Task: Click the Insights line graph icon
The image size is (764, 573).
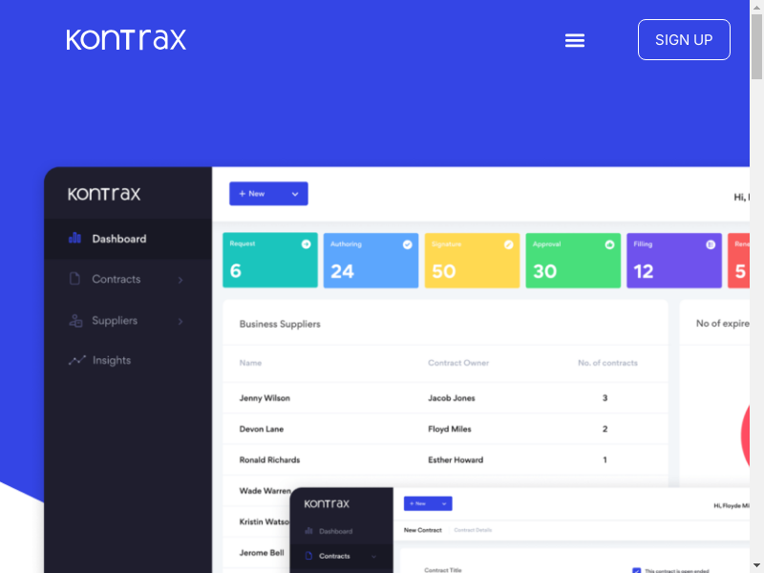Action: (76, 361)
